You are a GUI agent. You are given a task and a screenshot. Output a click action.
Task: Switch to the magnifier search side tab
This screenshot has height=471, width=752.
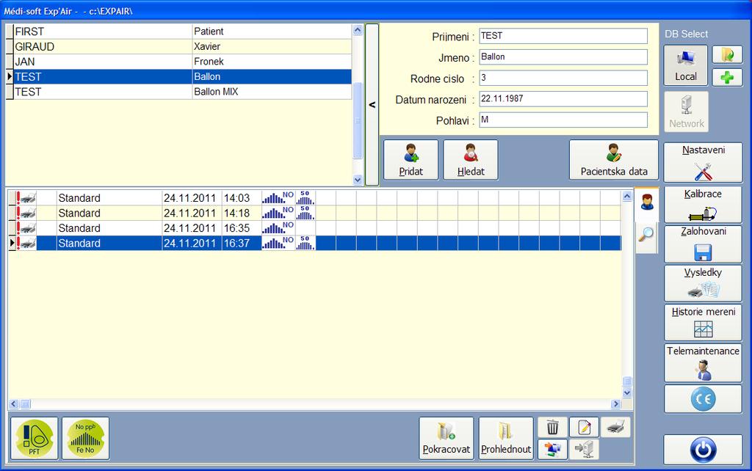[x=647, y=234]
